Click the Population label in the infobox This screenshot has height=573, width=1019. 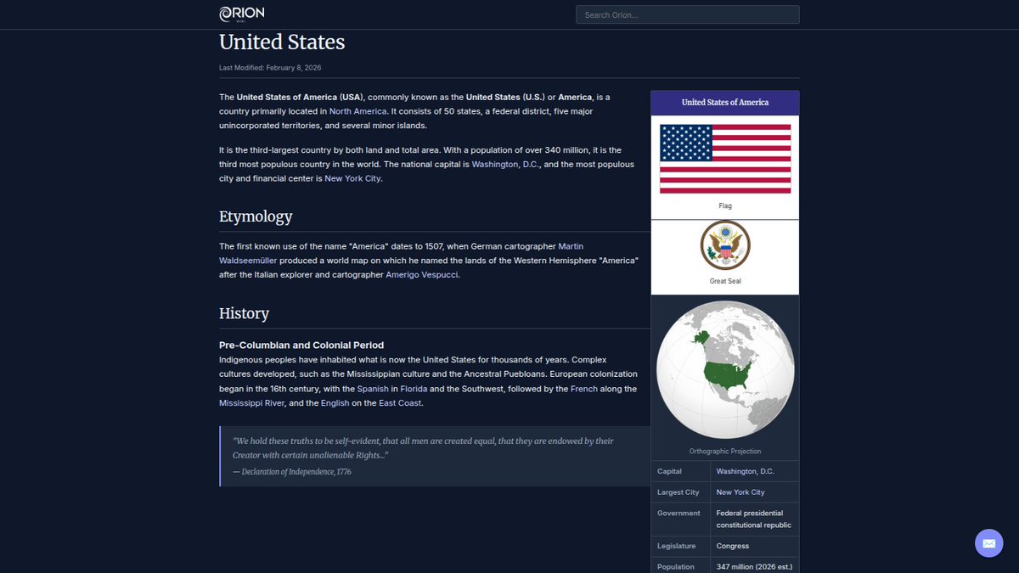(x=676, y=567)
